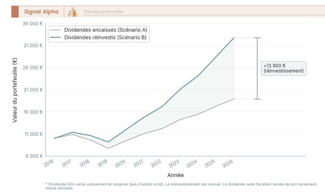Screen dimensions: 325x195
Task: Click the 2025 x-axis tick label
Action: point(210,163)
